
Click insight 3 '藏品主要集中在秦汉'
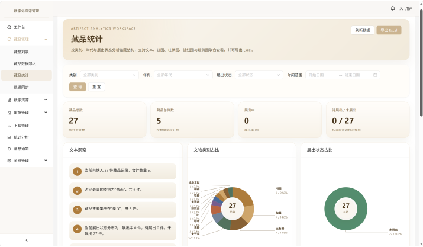point(122,210)
